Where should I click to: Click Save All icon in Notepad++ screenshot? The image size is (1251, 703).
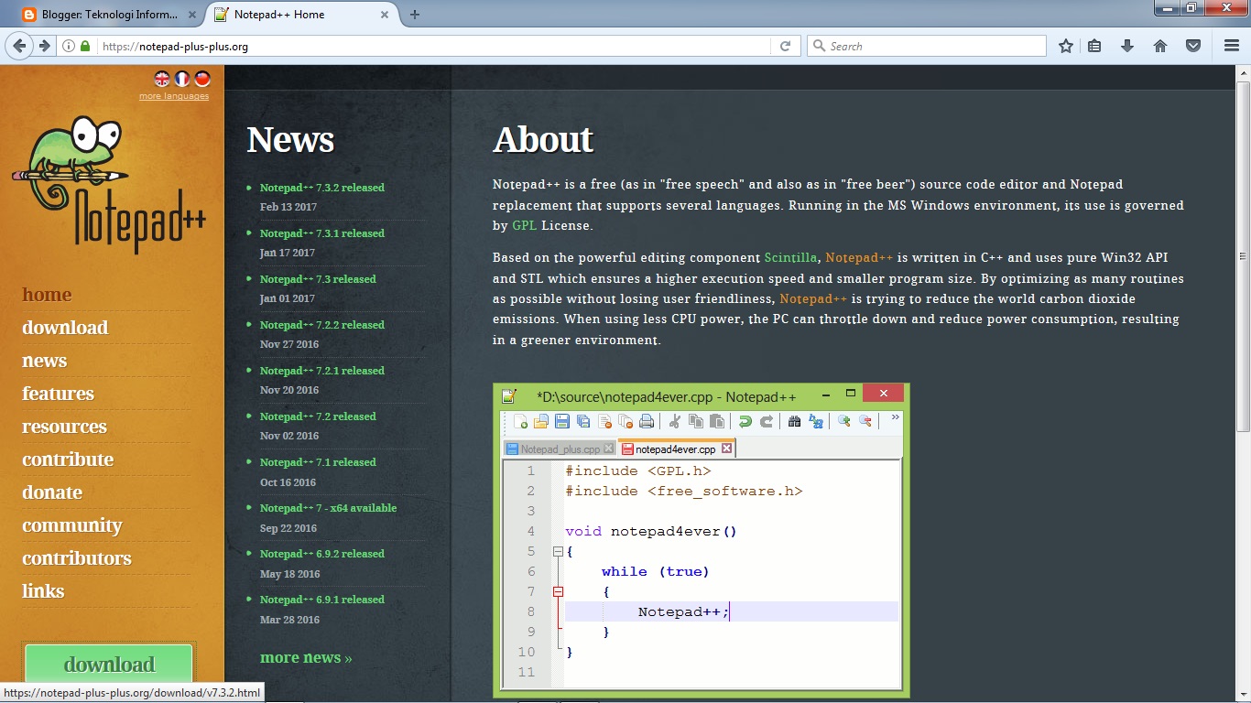583,422
